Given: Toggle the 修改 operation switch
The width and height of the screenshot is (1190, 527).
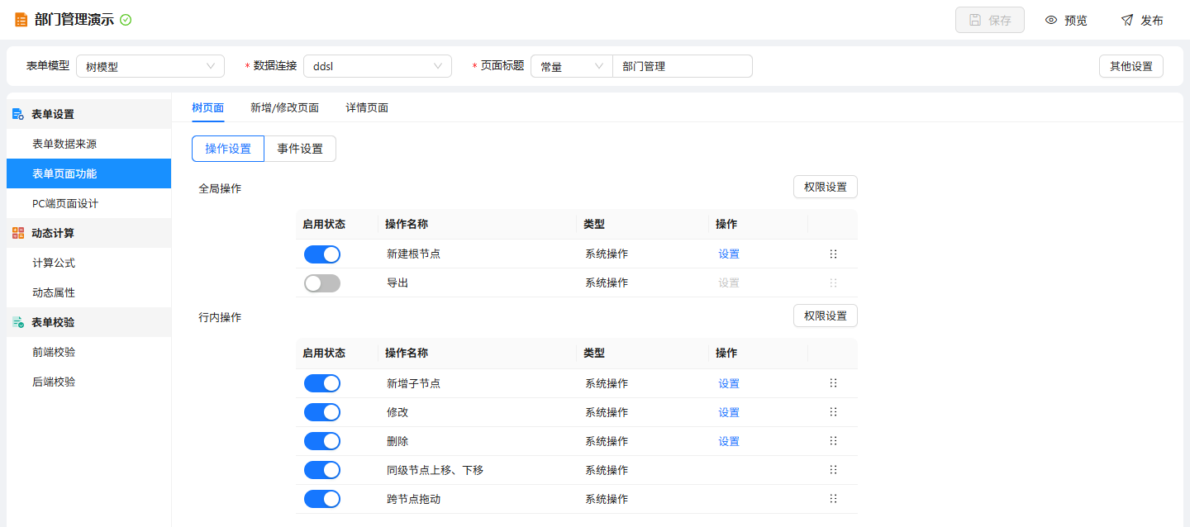Looking at the screenshot, I should tap(322, 412).
